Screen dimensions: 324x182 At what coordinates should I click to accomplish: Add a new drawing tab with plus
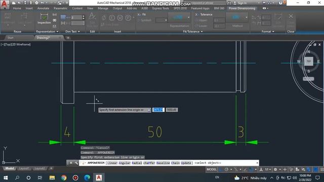(x=68, y=38)
